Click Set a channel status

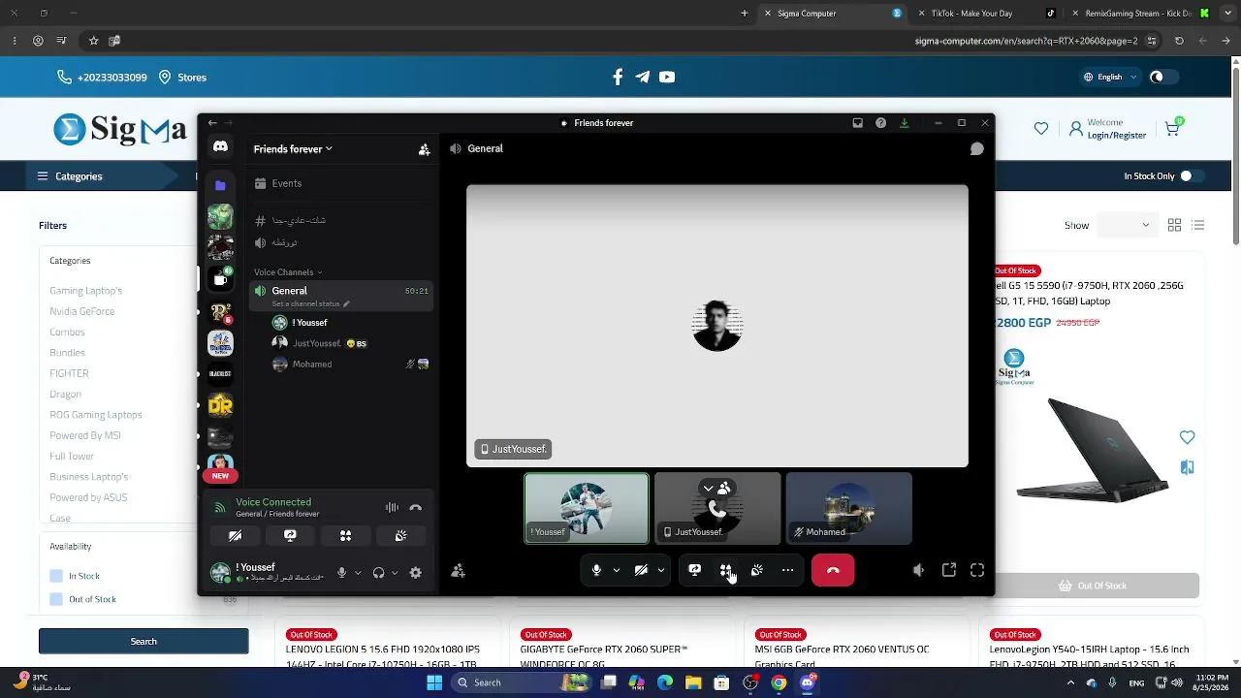[x=310, y=303]
